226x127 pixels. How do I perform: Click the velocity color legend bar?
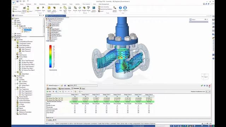tap(50, 56)
